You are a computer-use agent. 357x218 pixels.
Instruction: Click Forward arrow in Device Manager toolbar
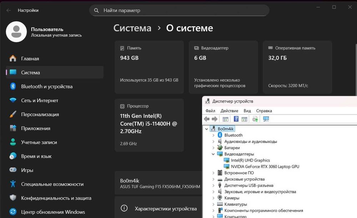click(x=215, y=119)
